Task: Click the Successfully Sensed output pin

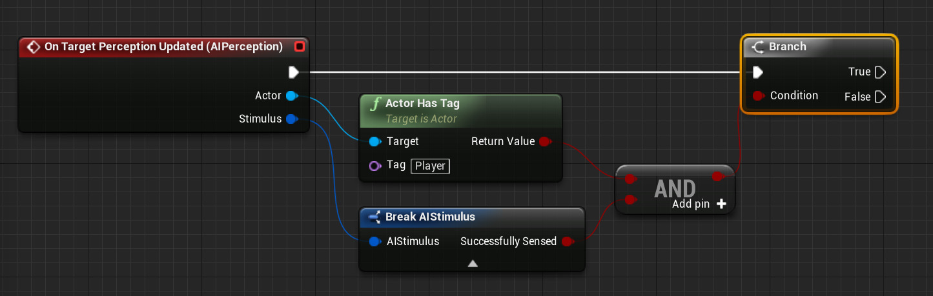Action: (x=568, y=241)
